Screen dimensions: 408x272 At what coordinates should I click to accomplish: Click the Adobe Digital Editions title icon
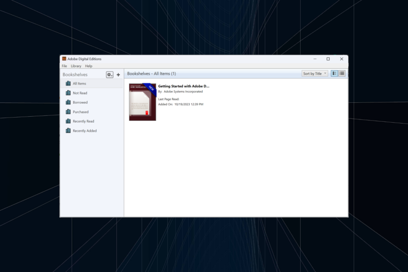[x=64, y=59]
